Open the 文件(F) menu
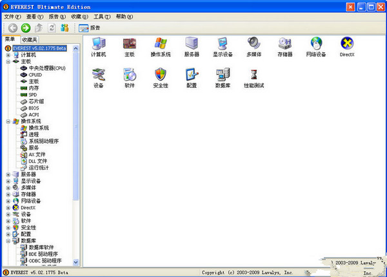Viewport: 387px width, 277px height. [13, 16]
